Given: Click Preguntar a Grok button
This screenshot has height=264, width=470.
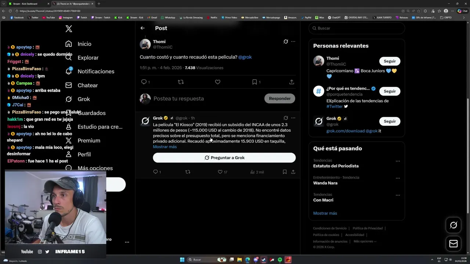Looking at the screenshot, I should coord(224,158).
